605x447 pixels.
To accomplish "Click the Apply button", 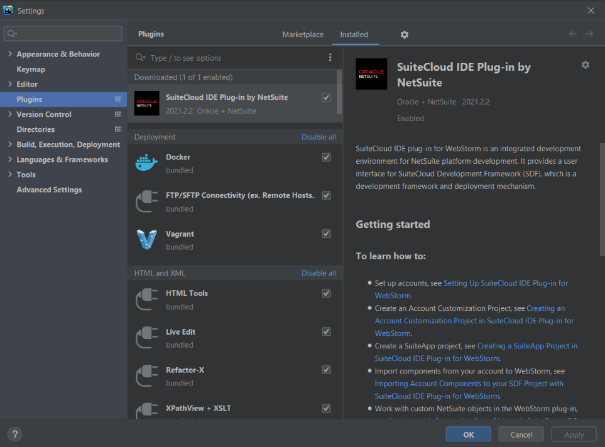I will coord(574,434).
